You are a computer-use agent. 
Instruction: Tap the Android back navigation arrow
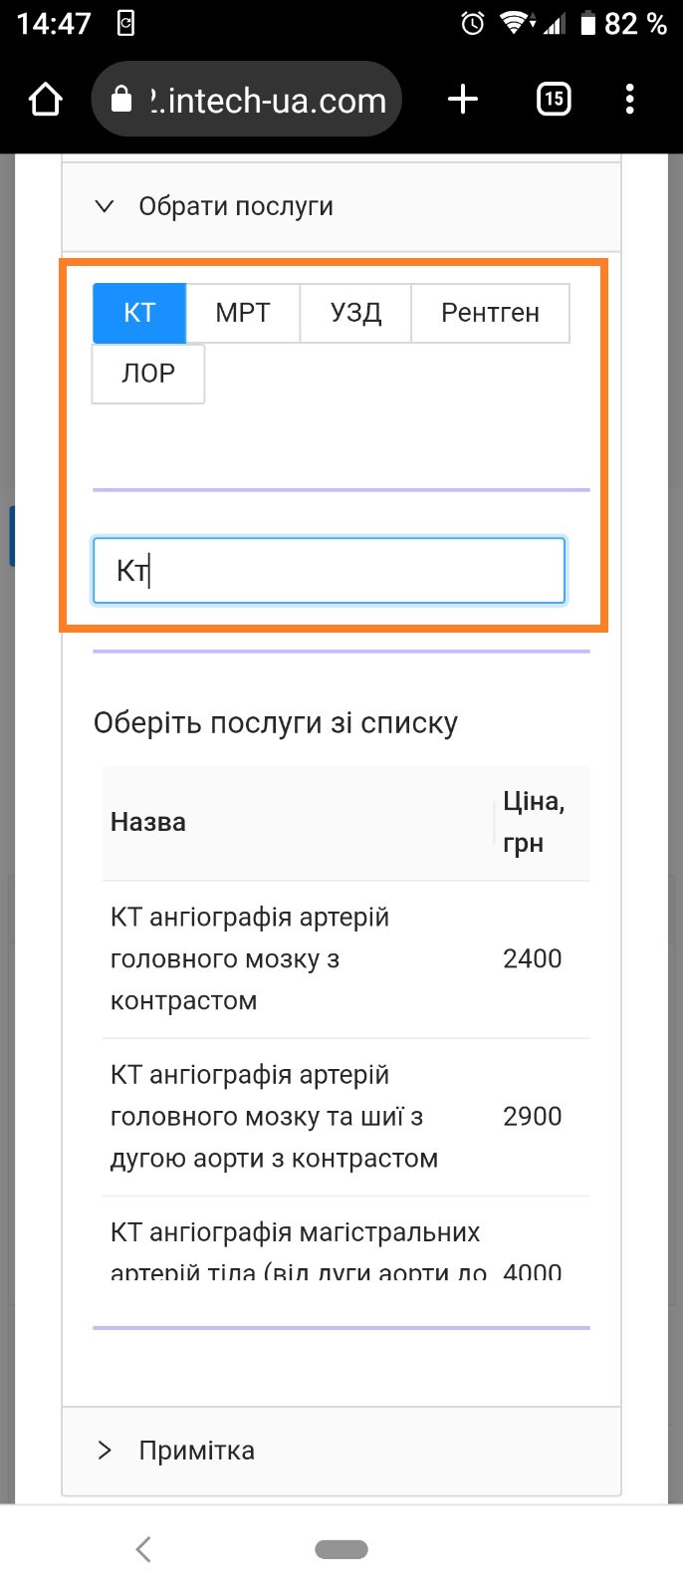(143, 1549)
